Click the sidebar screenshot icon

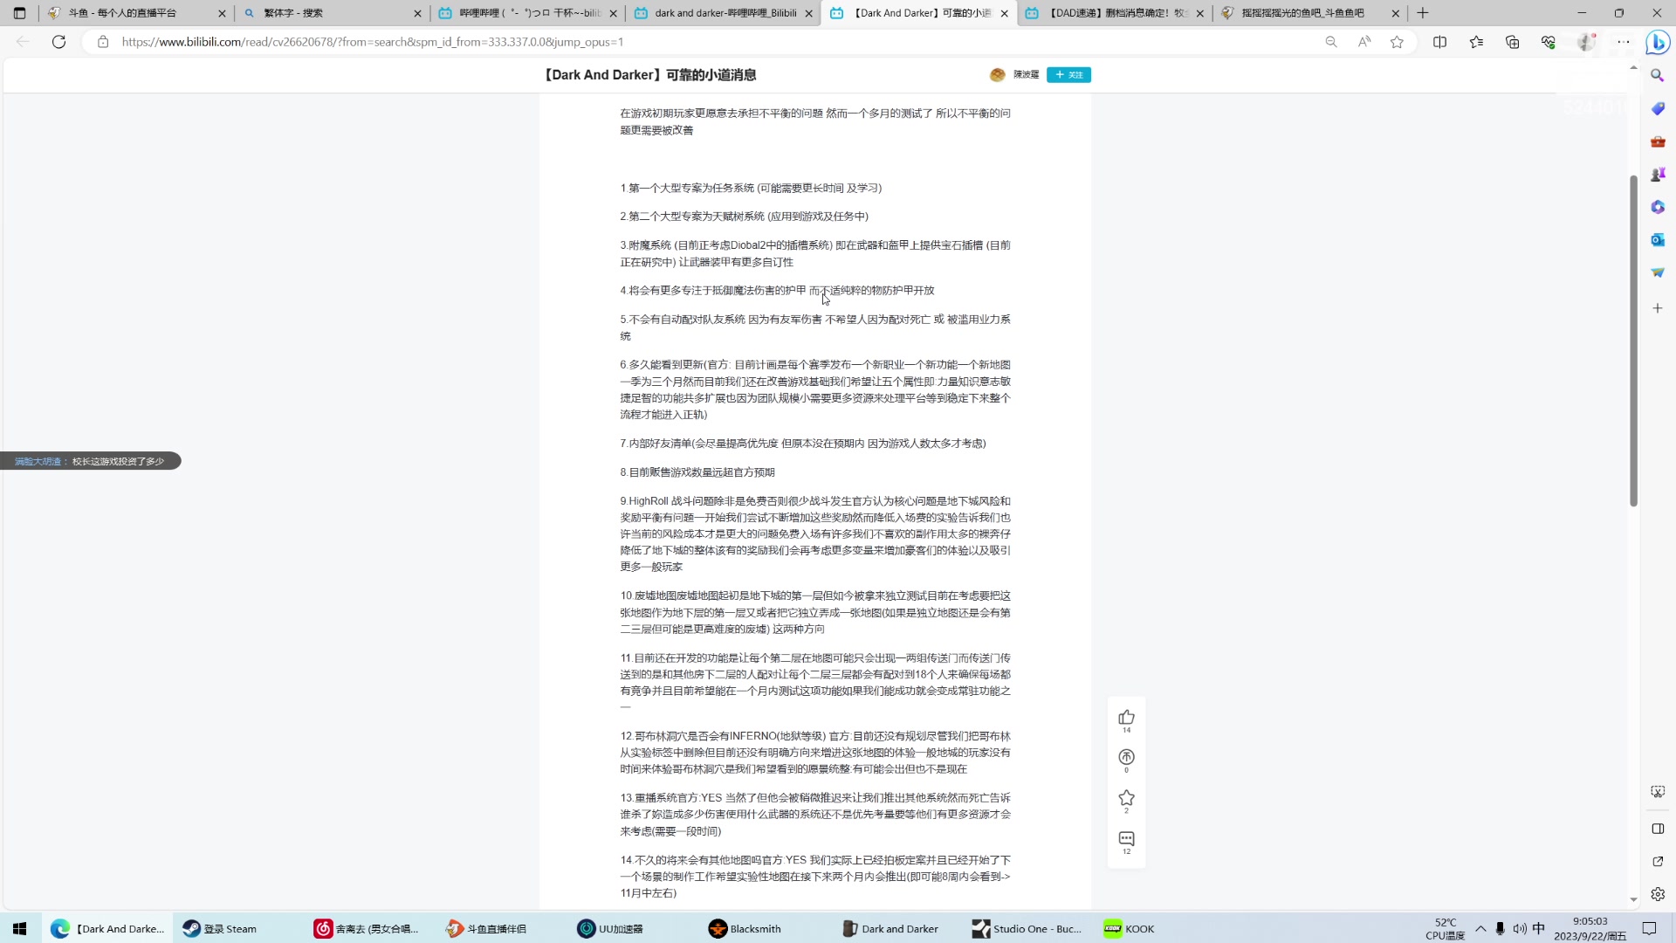[1658, 792]
